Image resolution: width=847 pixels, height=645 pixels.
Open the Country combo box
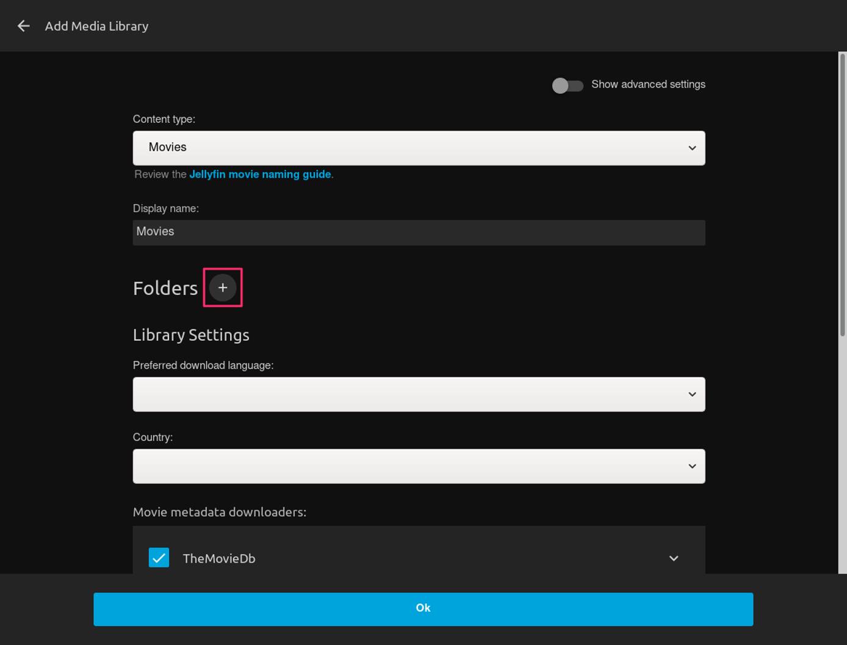tap(419, 465)
